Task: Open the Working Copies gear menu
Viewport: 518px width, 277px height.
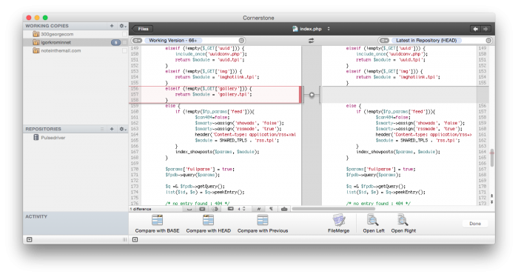Action: [123, 26]
